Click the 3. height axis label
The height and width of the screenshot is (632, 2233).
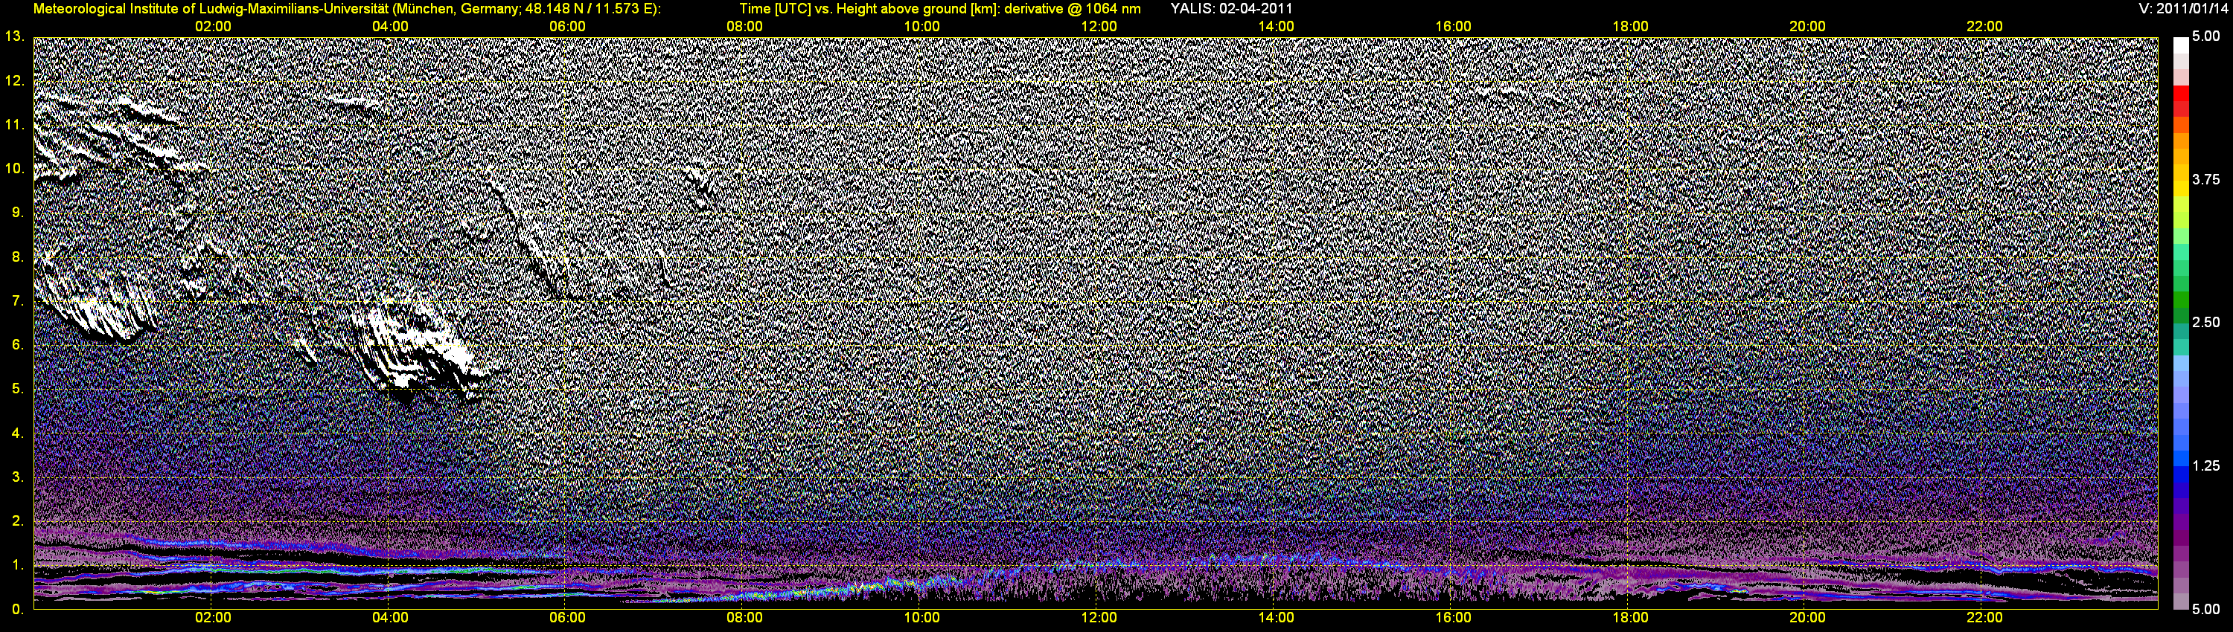point(18,477)
